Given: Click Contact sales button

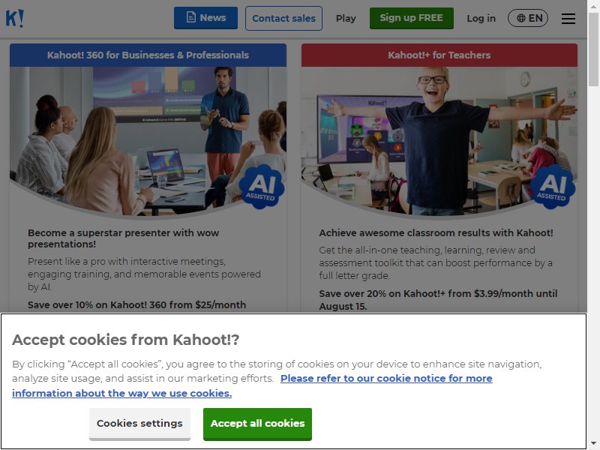Looking at the screenshot, I should click(x=283, y=18).
